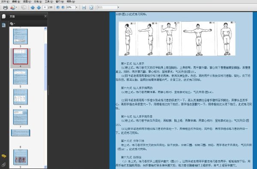
Task: Click thumbnail scrollbar up arrow
Action: 45,29
